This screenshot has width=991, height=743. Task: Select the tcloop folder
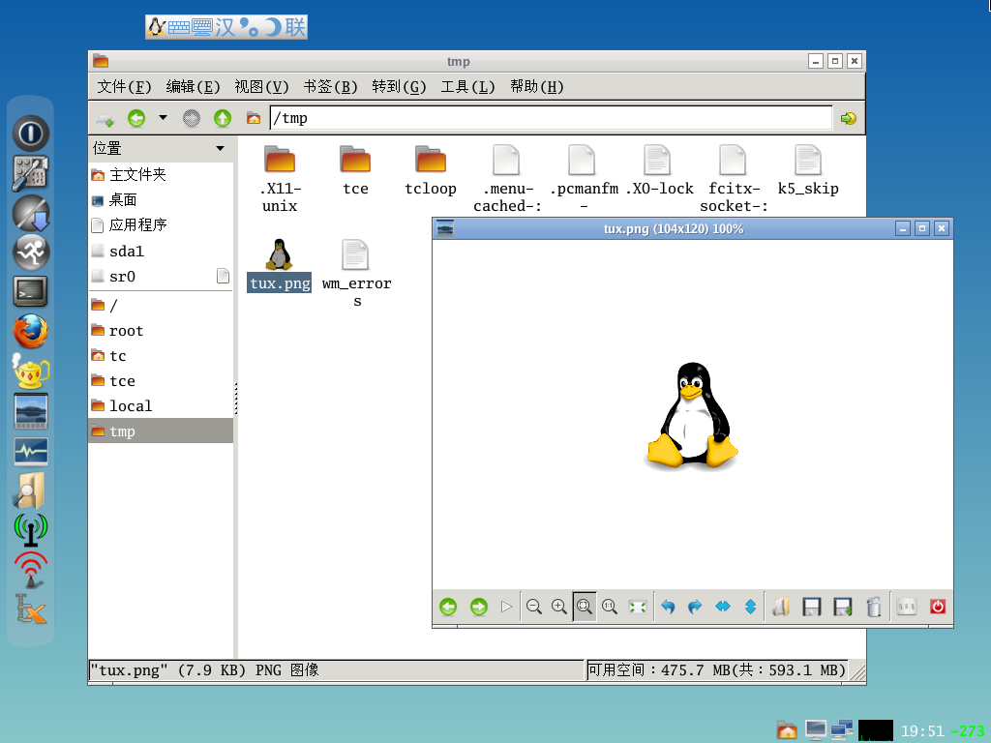pyautogui.click(x=431, y=170)
